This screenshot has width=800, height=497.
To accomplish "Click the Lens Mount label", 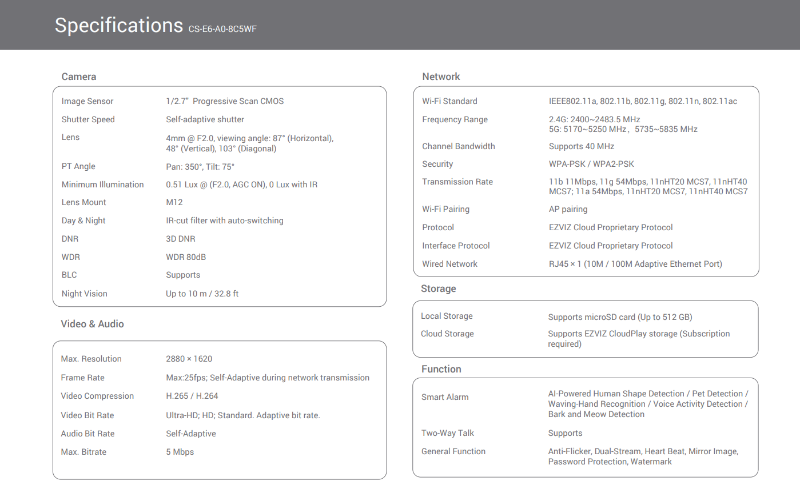I will [x=83, y=202].
